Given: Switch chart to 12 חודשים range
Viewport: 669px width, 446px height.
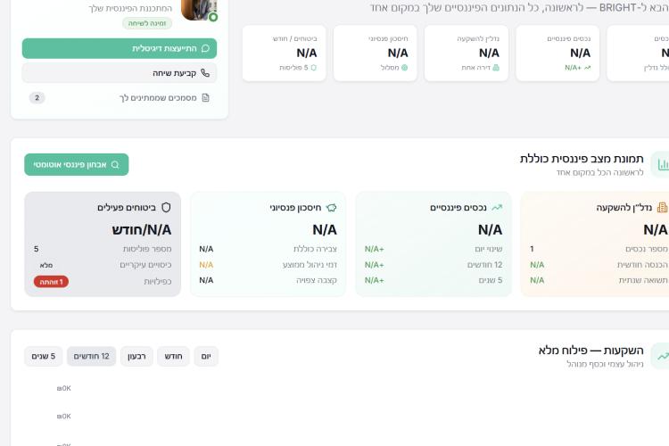Looking at the screenshot, I should [x=91, y=357].
